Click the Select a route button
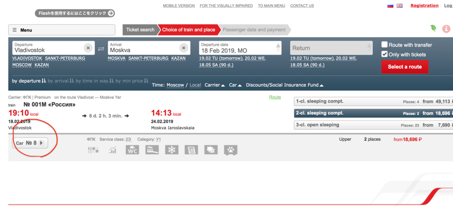The height and width of the screenshot is (207, 453). coord(405,67)
